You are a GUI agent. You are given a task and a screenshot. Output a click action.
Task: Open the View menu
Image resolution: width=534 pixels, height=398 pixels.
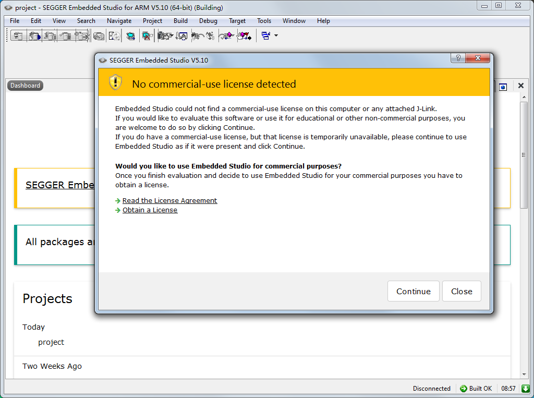point(59,21)
